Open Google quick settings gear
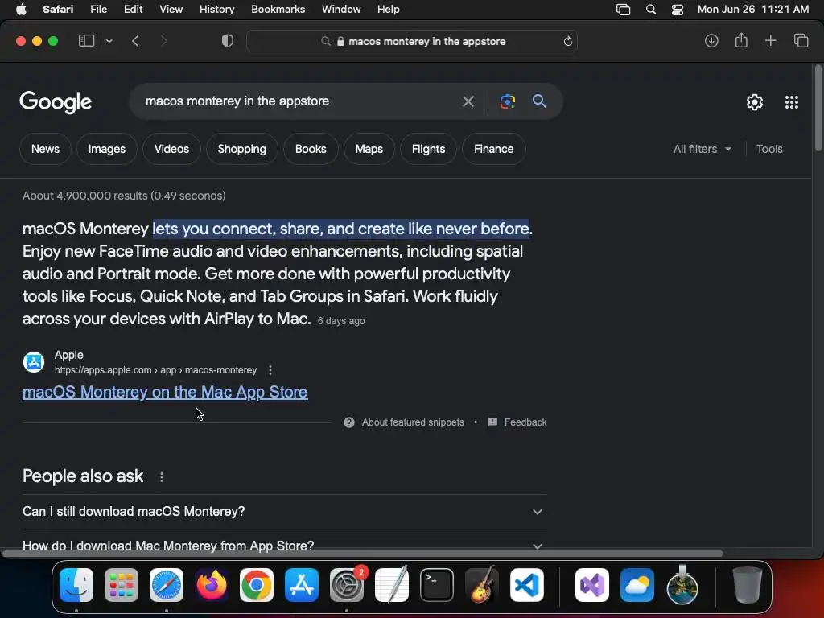Screen dimensions: 824x618 [x=755, y=102]
